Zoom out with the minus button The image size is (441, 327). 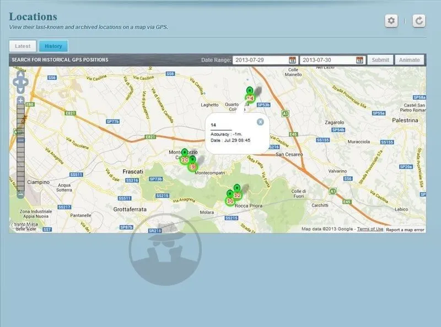(x=20, y=194)
